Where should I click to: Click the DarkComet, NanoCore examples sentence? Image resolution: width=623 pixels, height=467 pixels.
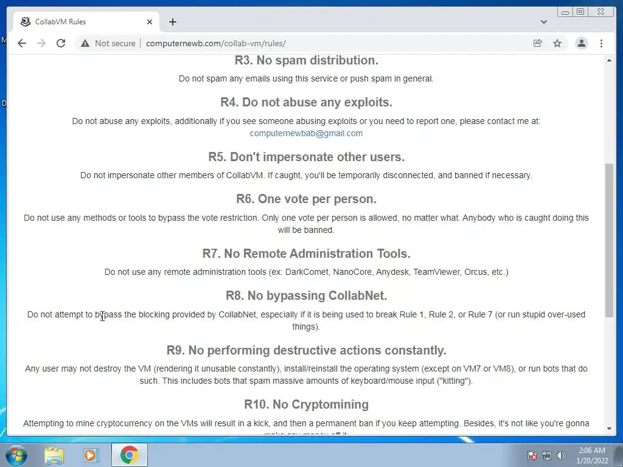[307, 272]
